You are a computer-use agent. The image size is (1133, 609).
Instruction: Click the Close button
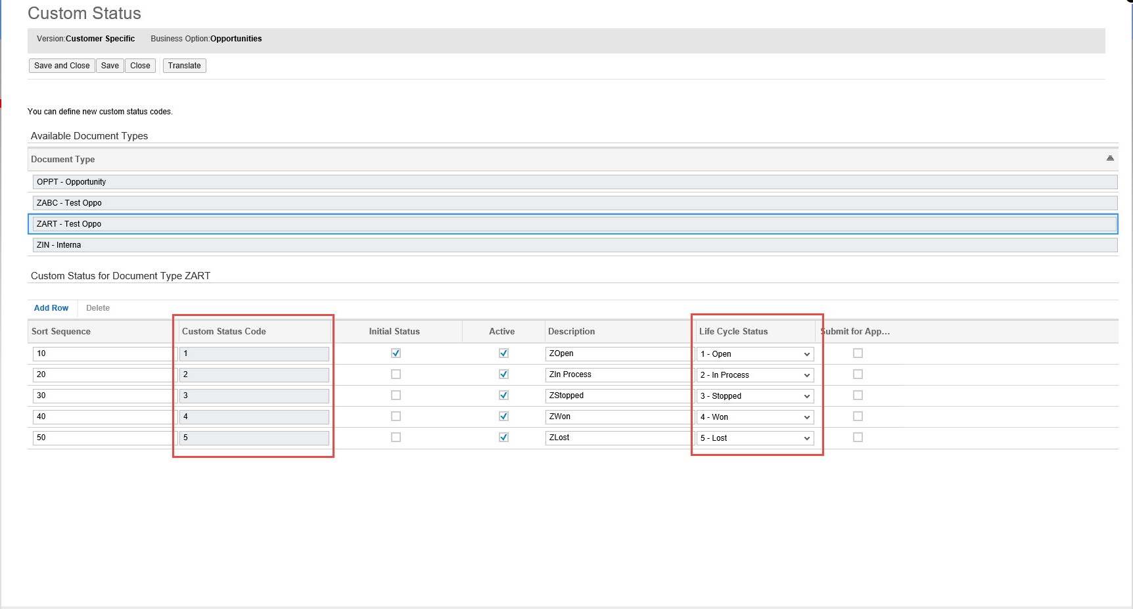click(x=140, y=66)
